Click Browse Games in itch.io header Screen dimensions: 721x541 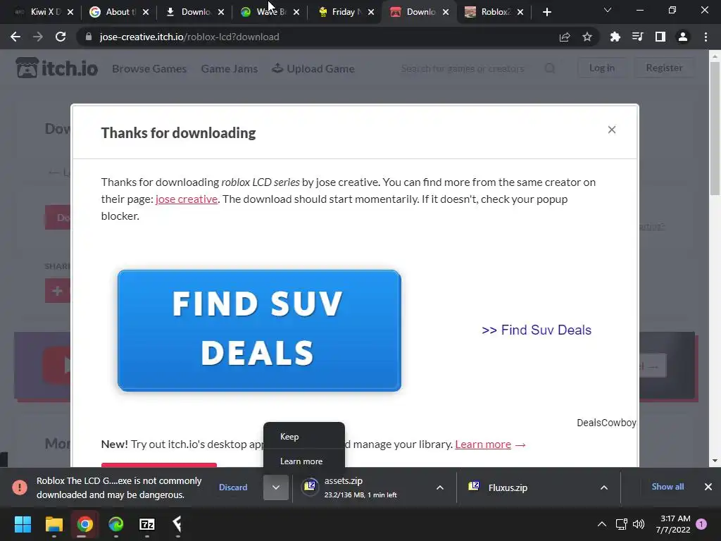click(x=149, y=68)
